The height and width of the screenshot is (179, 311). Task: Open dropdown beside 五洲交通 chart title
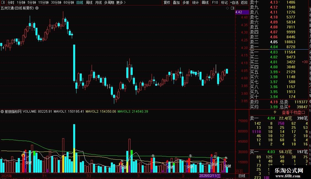(x=37, y=8)
